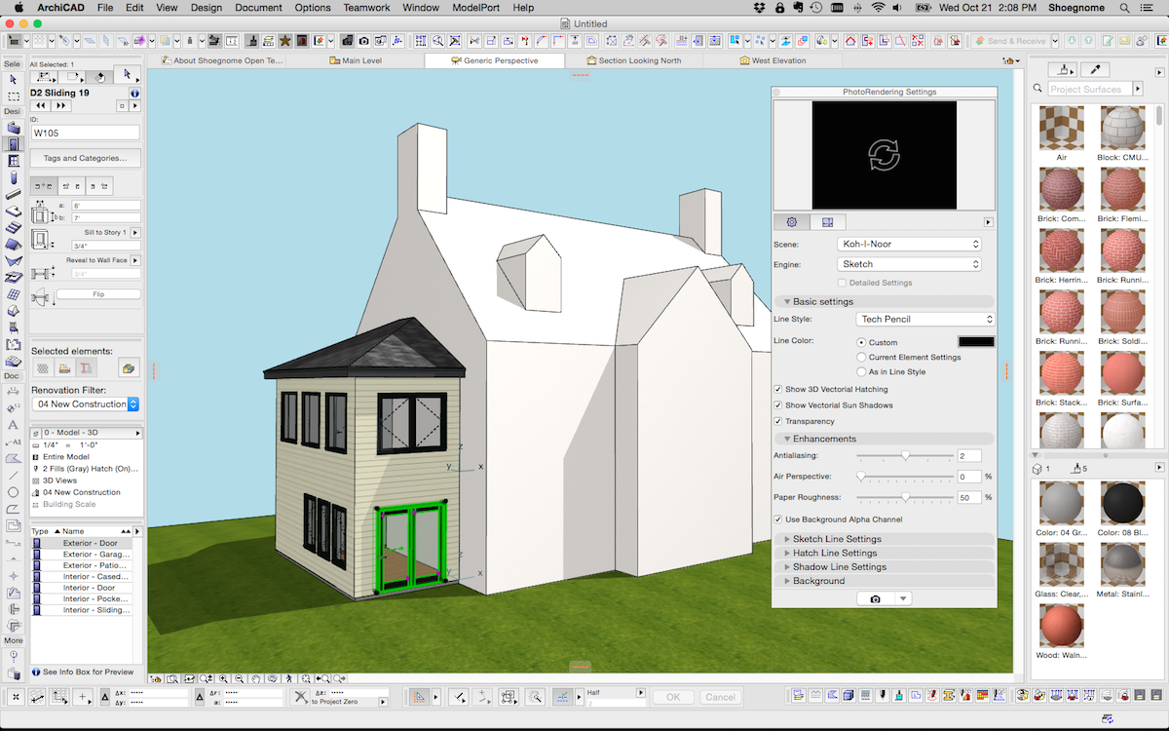Open Tags and Categories settings

tap(86, 157)
